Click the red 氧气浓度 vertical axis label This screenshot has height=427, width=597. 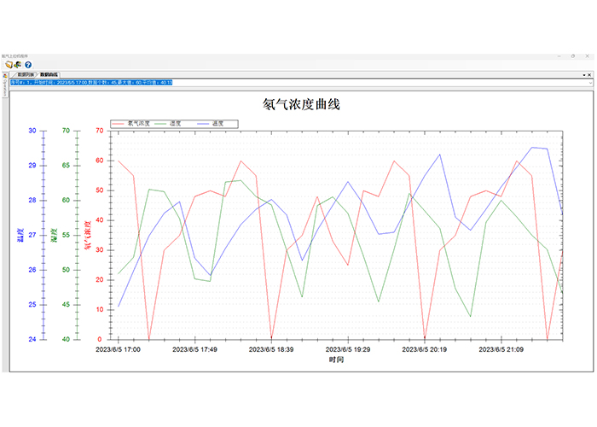click(x=88, y=235)
